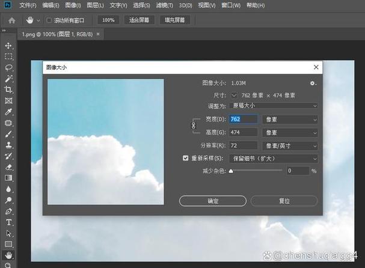Select the Lasso tool
The image size is (365, 268).
coord(8,67)
